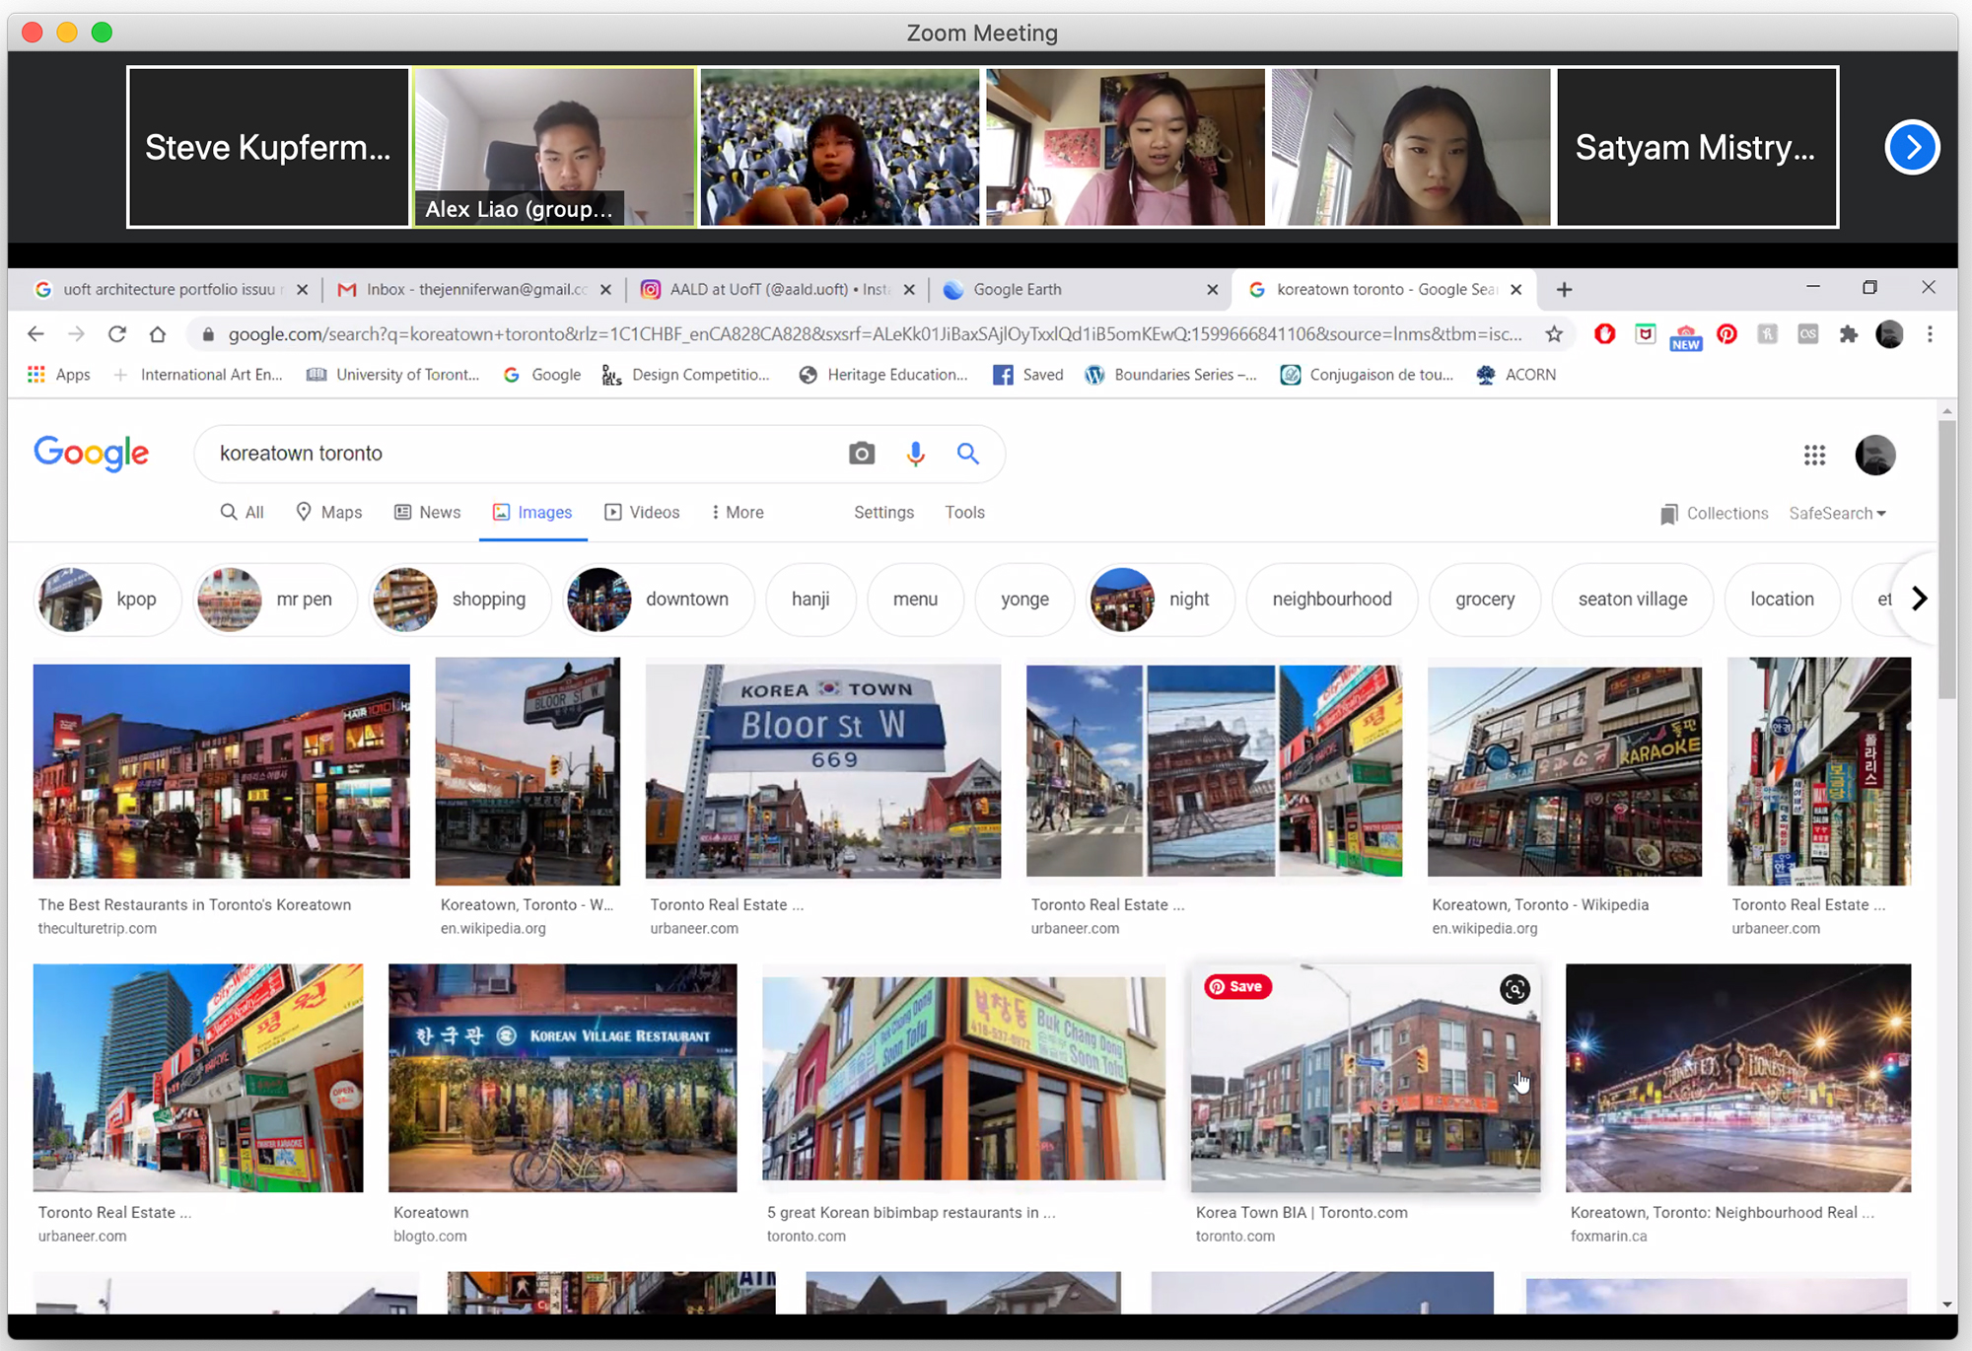The image size is (1972, 1351).
Task: Open the Collections bookmark link
Action: click(x=1714, y=514)
